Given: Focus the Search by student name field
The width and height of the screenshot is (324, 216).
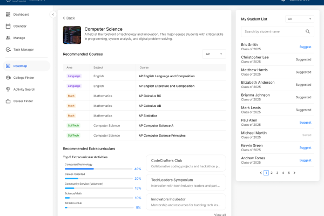Looking at the screenshot, I should (x=278, y=31).
